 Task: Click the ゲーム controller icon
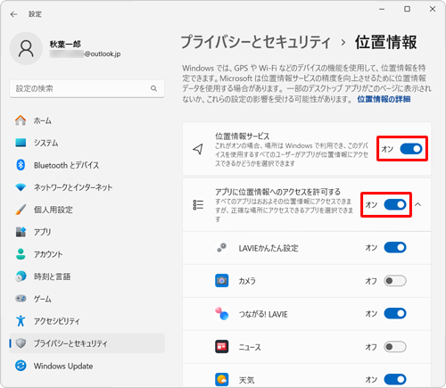click(x=21, y=298)
